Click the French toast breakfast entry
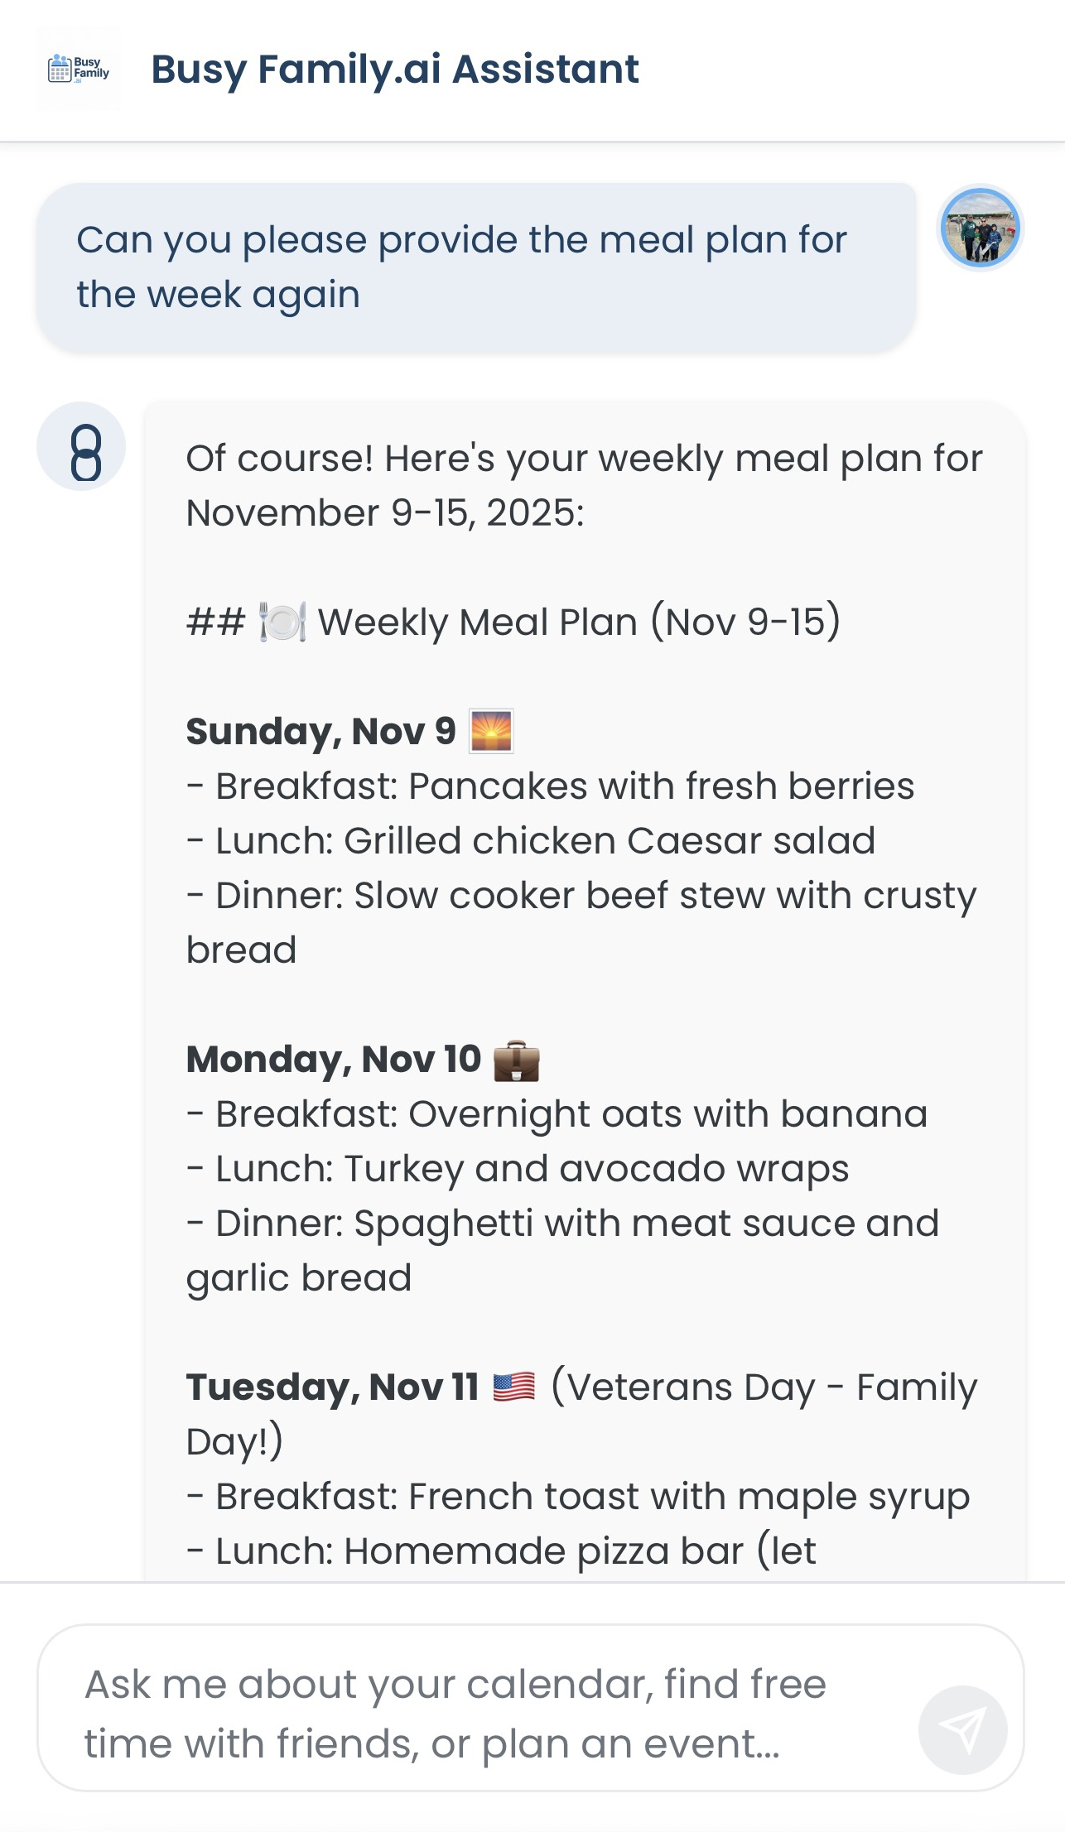 coord(577,1496)
